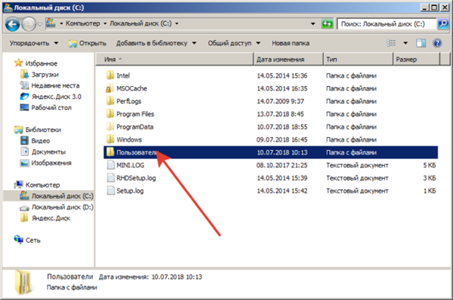The height and width of the screenshot is (300, 453).
Task: Select Сеть in the navigation pane
Action: click(33, 240)
